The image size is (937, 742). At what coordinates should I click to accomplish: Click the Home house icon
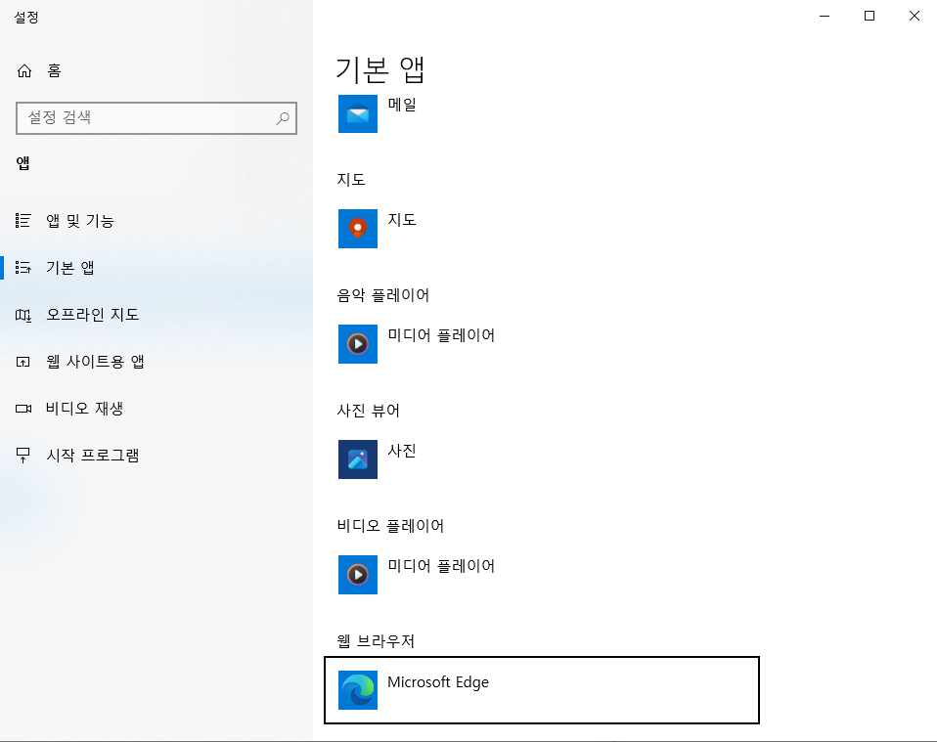23,71
